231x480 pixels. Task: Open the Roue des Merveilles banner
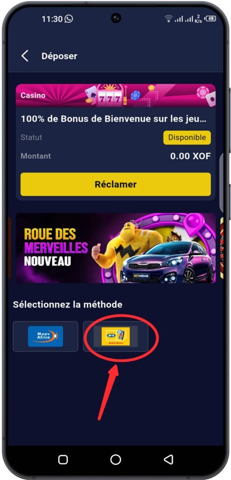pos(116,248)
